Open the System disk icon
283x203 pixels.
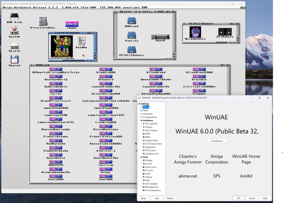(x=14, y=30)
